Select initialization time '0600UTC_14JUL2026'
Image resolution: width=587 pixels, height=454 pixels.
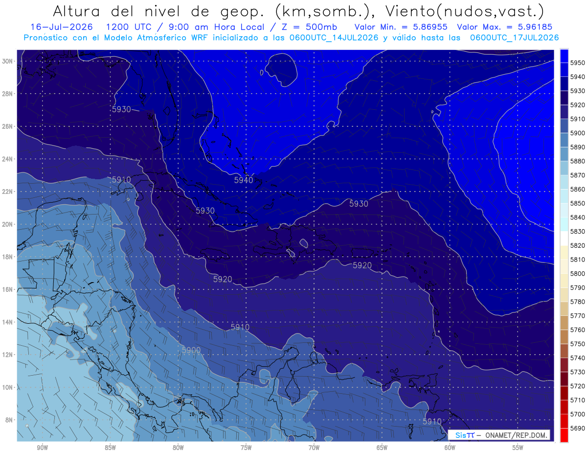click(333, 37)
